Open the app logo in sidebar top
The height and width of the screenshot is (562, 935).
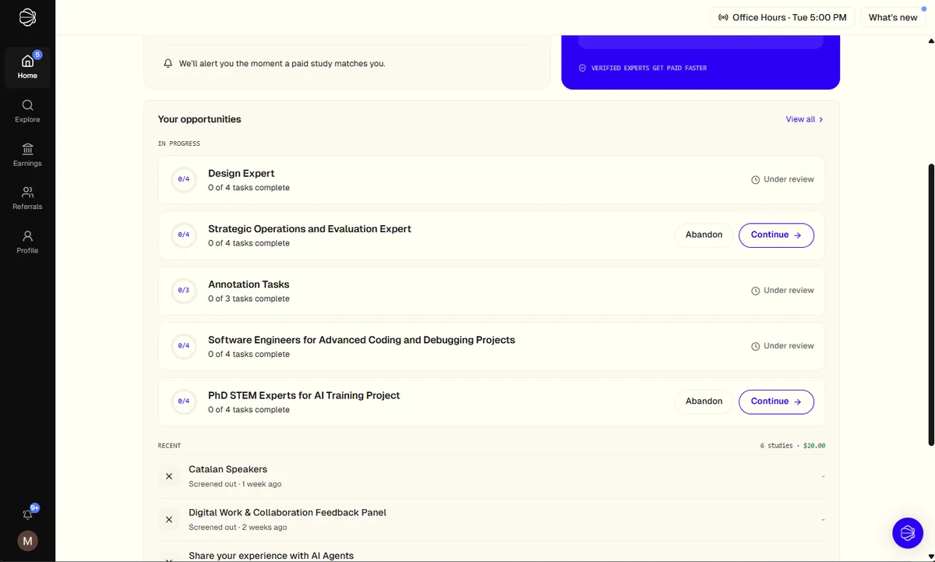(x=27, y=17)
